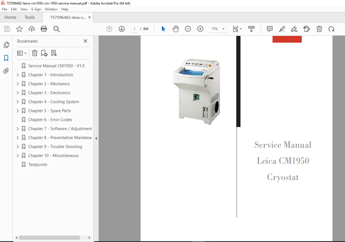The image size is (345, 242).
Task: Delete selected bookmark with panel trash icon
Action: (x=35, y=53)
